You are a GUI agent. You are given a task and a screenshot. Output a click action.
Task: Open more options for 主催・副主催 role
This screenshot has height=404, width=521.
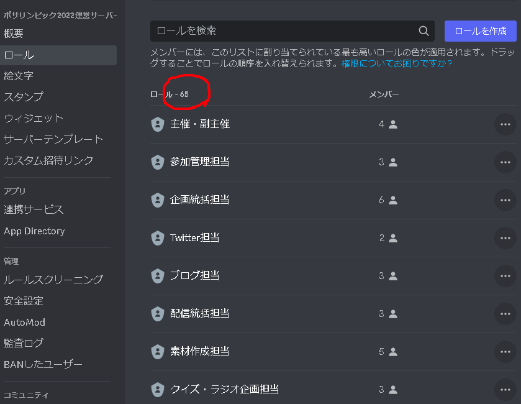(505, 124)
